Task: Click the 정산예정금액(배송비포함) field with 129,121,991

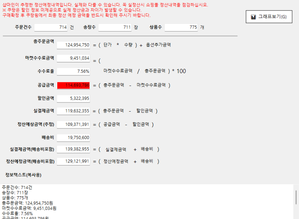Action: [x=73, y=161]
